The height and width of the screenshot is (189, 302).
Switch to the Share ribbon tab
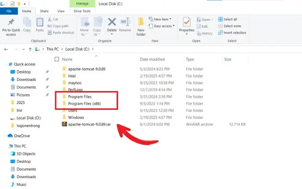(44, 11)
